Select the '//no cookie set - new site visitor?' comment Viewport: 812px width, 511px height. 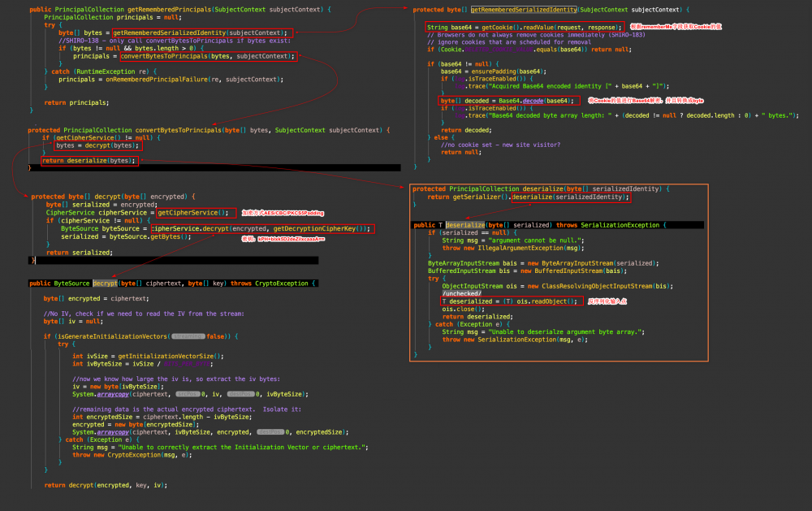click(x=501, y=145)
